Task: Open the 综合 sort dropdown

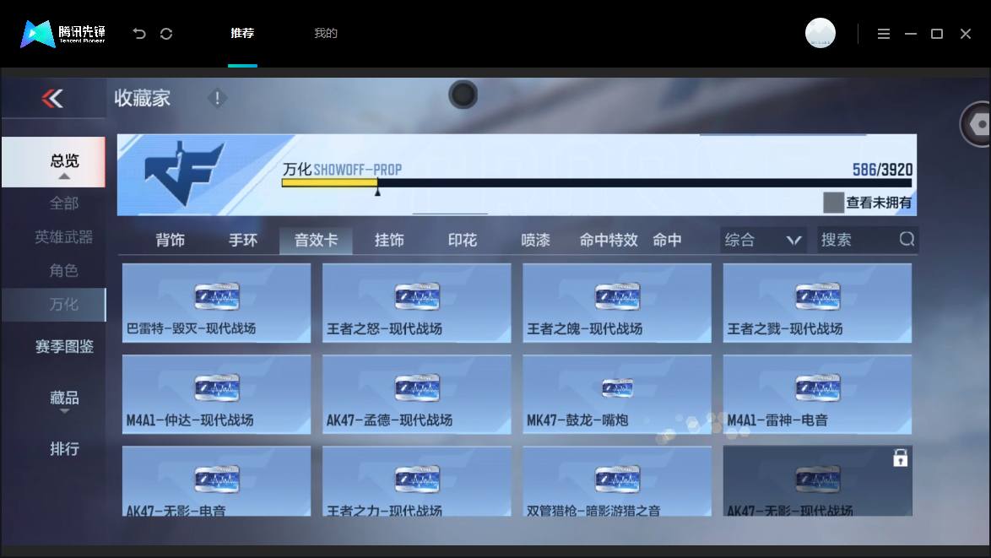Action: pos(763,240)
